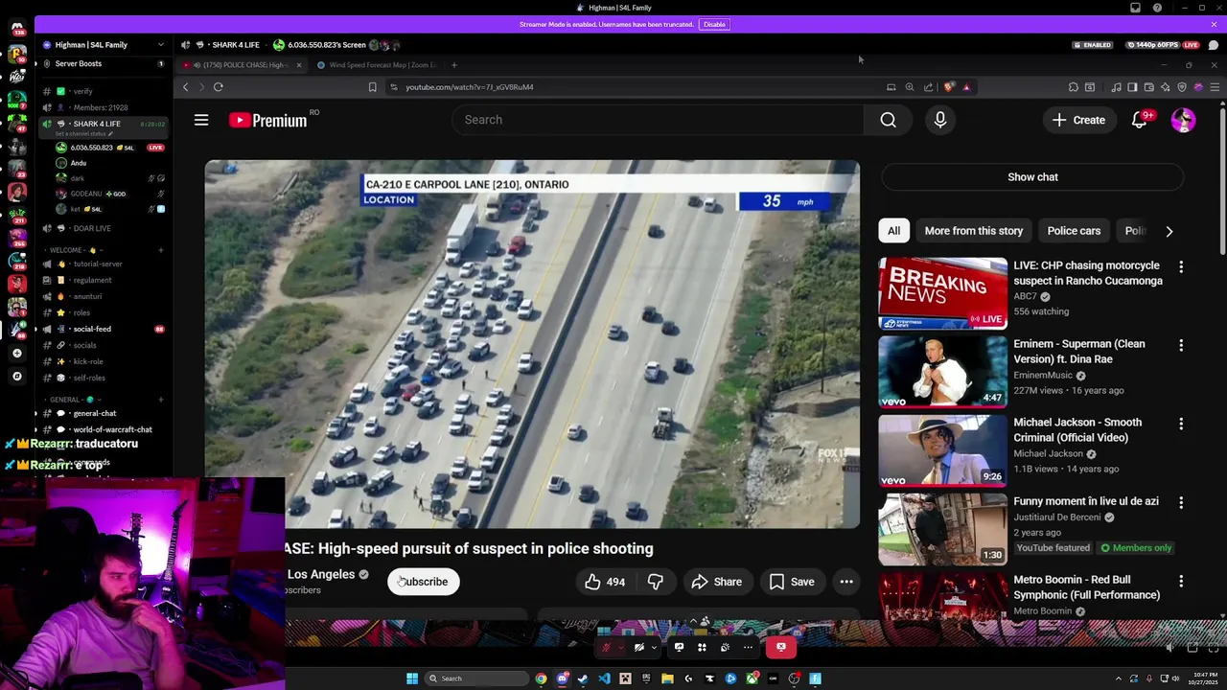Image resolution: width=1227 pixels, height=690 pixels.
Task: Click the Windows taskbar search box
Action: point(477,678)
